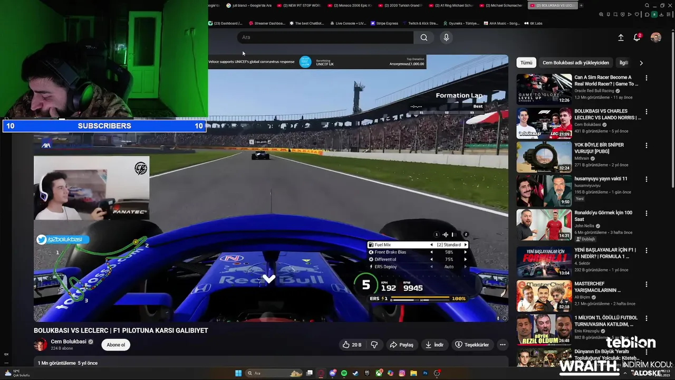The height and width of the screenshot is (380, 675).
Task: Open Spotify from the taskbar
Action: pyautogui.click(x=344, y=373)
